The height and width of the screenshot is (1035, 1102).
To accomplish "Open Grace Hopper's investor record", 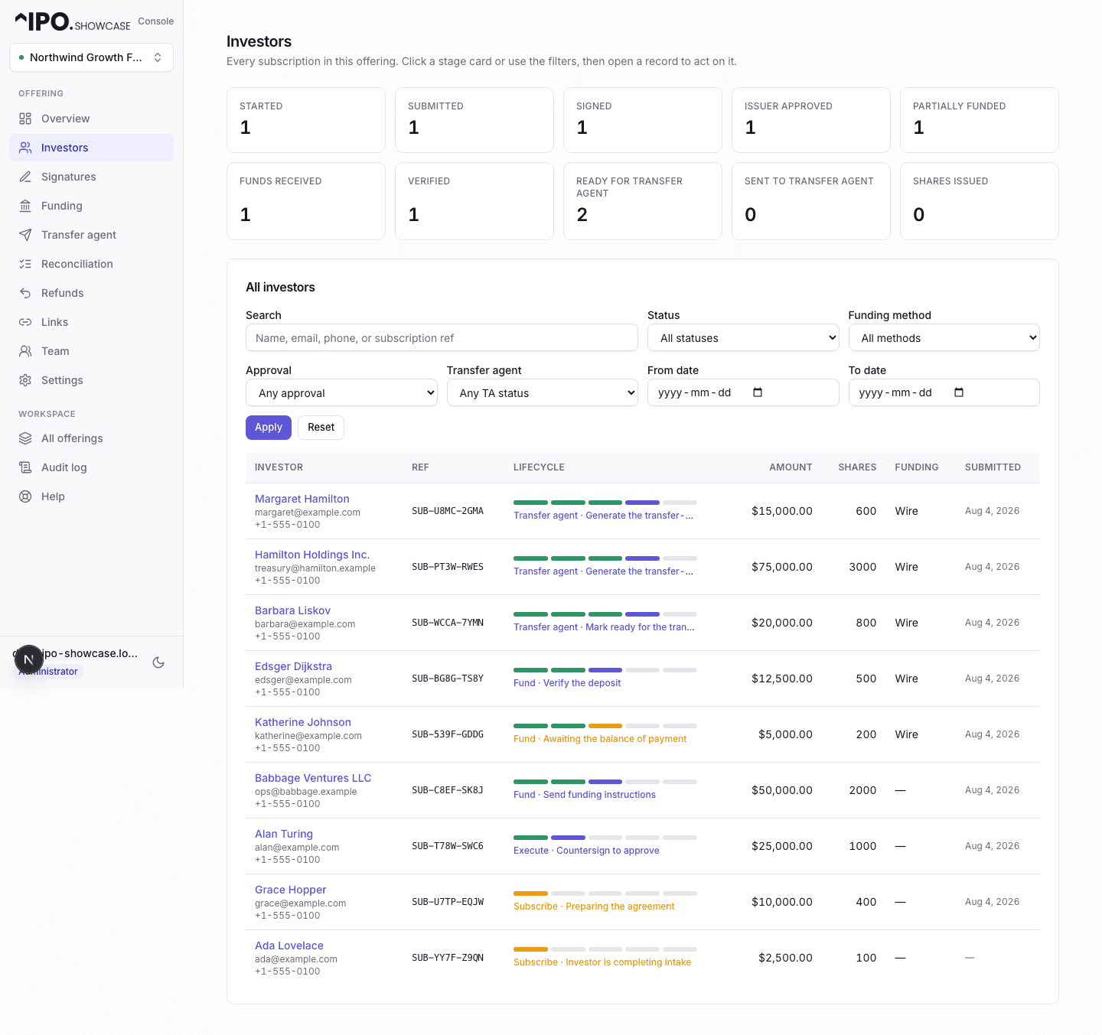I will click(x=291, y=890).
